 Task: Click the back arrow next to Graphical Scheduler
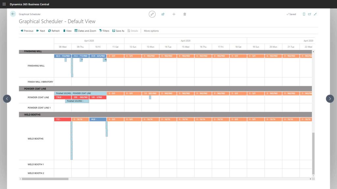pos(13,14)
